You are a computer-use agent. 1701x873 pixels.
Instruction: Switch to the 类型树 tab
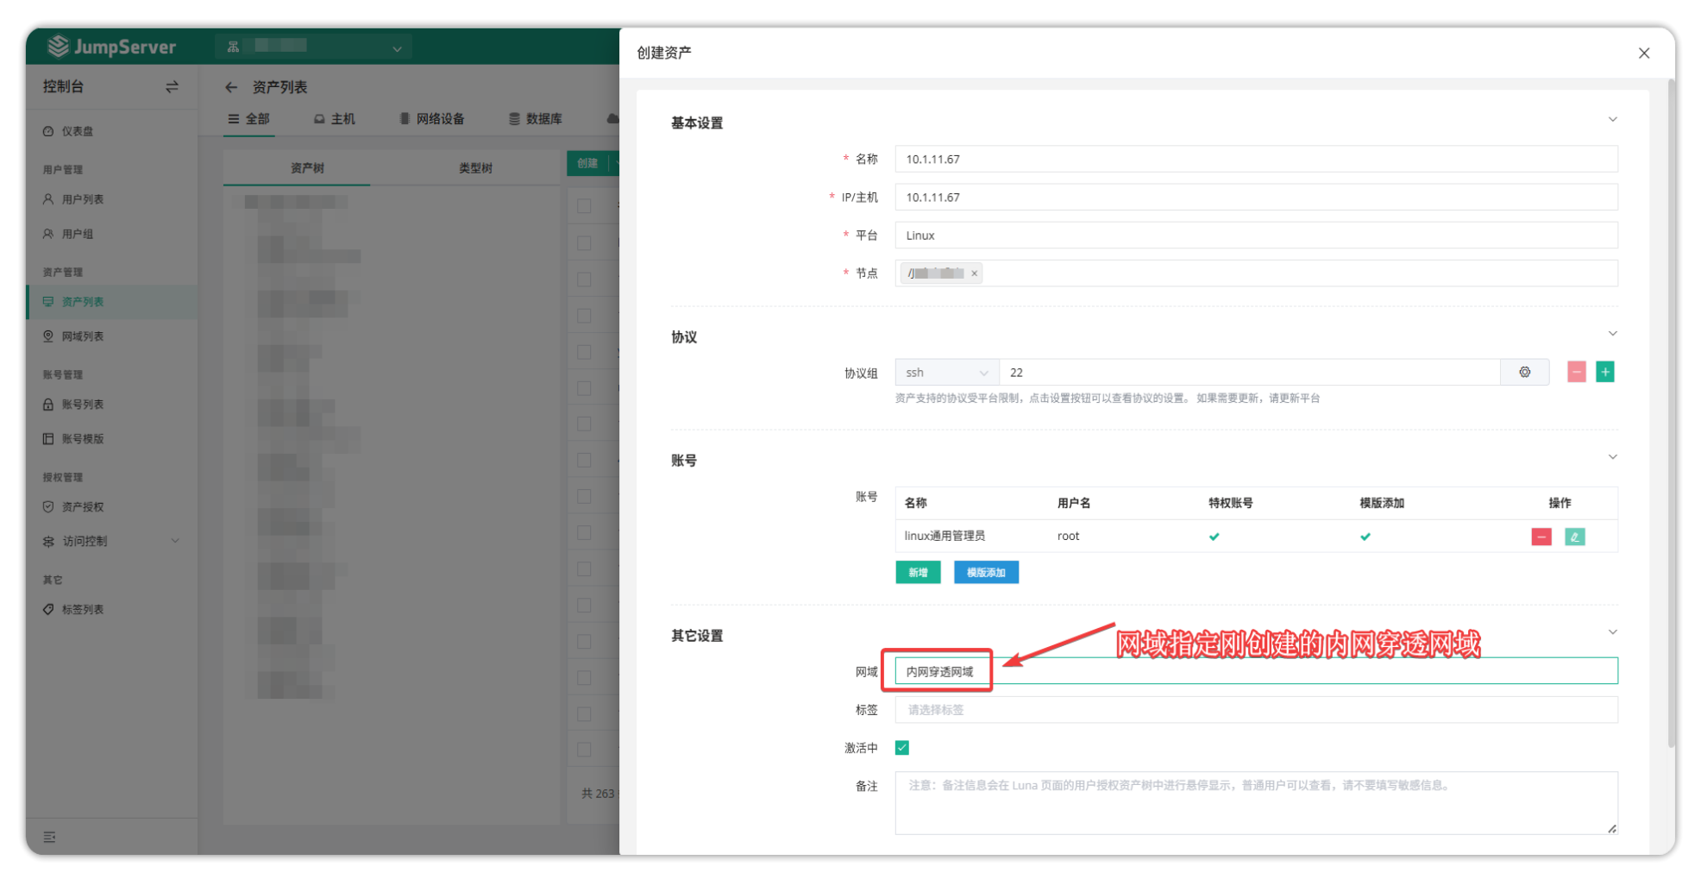(474, 168)
